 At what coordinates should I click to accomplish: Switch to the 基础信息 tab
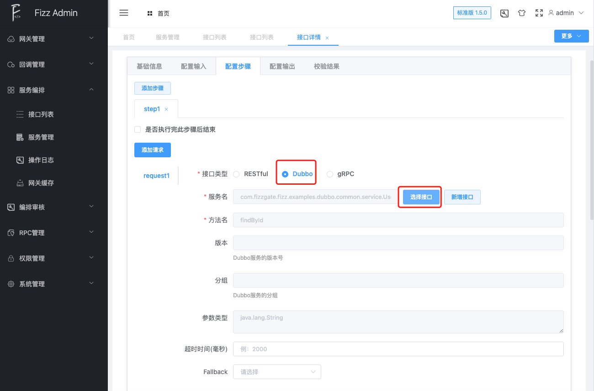point(149,66)
